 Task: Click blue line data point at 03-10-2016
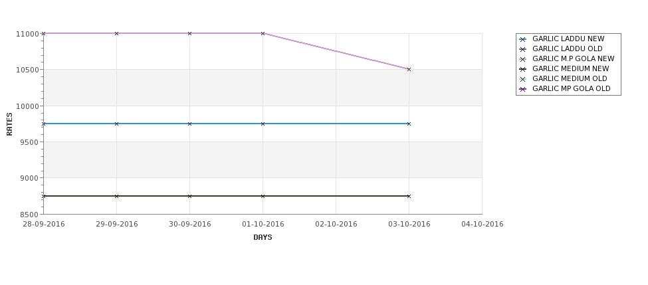coord(409,124)
